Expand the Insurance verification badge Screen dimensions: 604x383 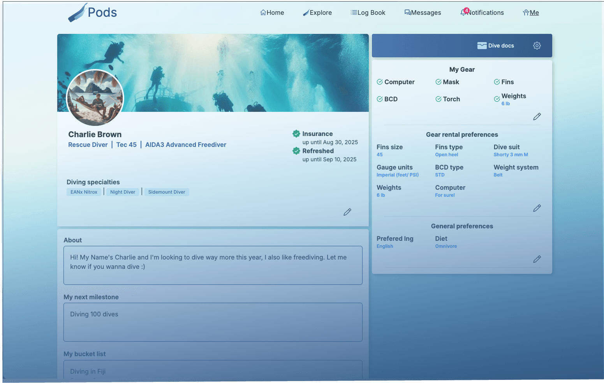[x=296, y=134]
